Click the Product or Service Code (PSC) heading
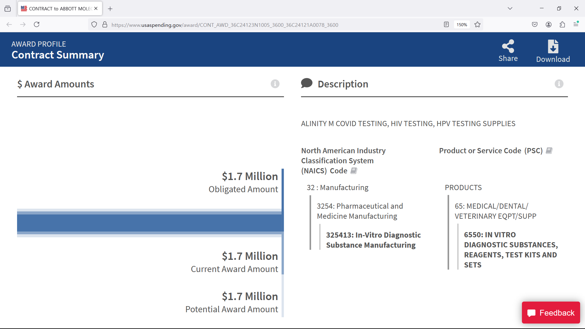Viewport: 585px width, 329px height. (491, 150)
